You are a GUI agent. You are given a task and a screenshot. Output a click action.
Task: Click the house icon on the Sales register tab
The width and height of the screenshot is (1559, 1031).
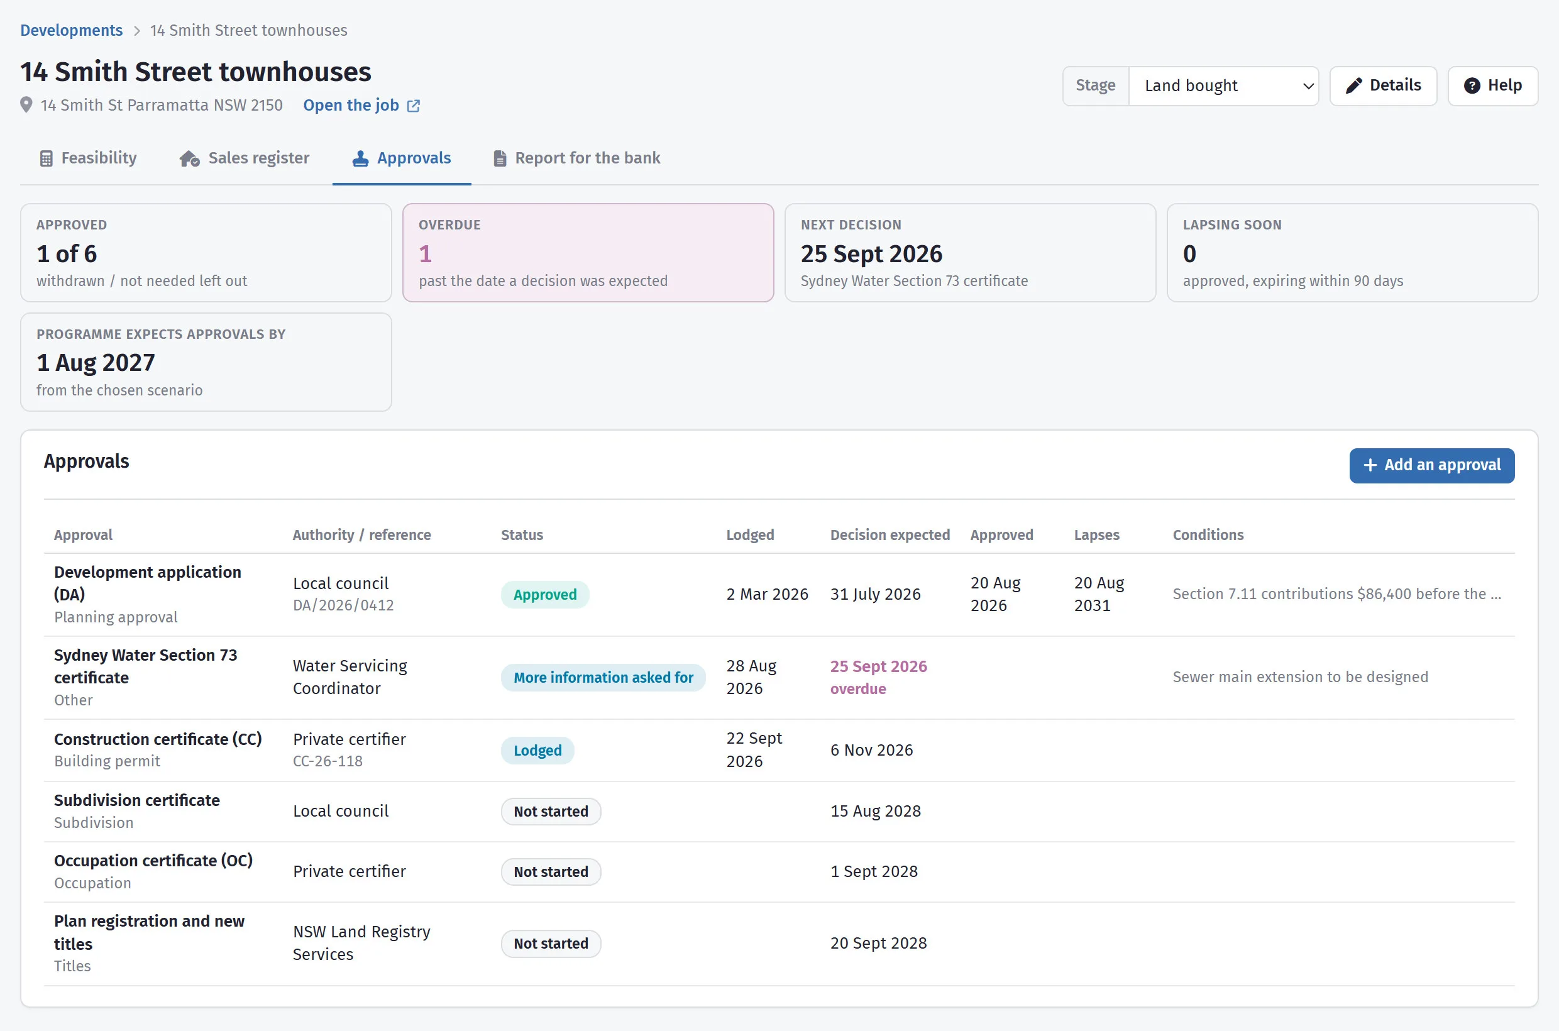click(189, 158)
